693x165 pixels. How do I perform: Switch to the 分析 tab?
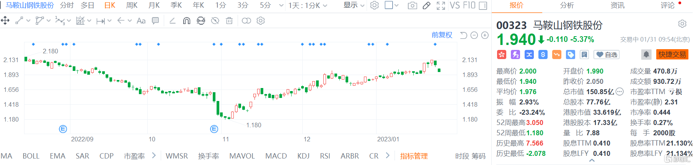(567, 5)
